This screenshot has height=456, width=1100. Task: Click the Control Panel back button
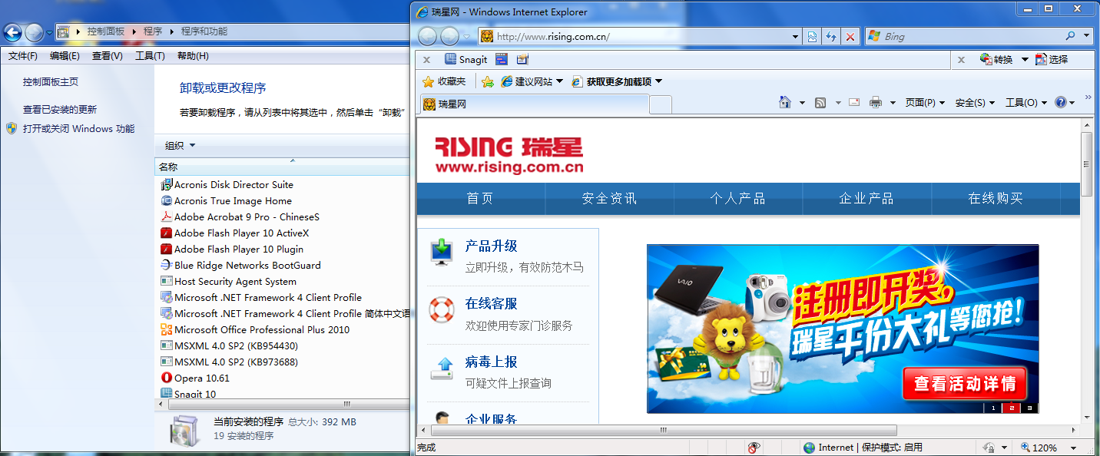point(12,32)
